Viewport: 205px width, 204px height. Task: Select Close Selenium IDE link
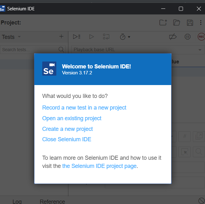pyautogui.click(x=67, y=139)
